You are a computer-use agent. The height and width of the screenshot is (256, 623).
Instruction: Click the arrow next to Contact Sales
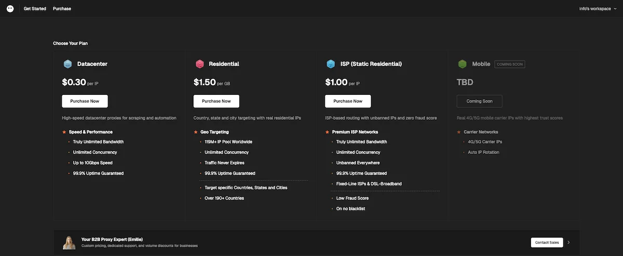[x=568, y=242]
